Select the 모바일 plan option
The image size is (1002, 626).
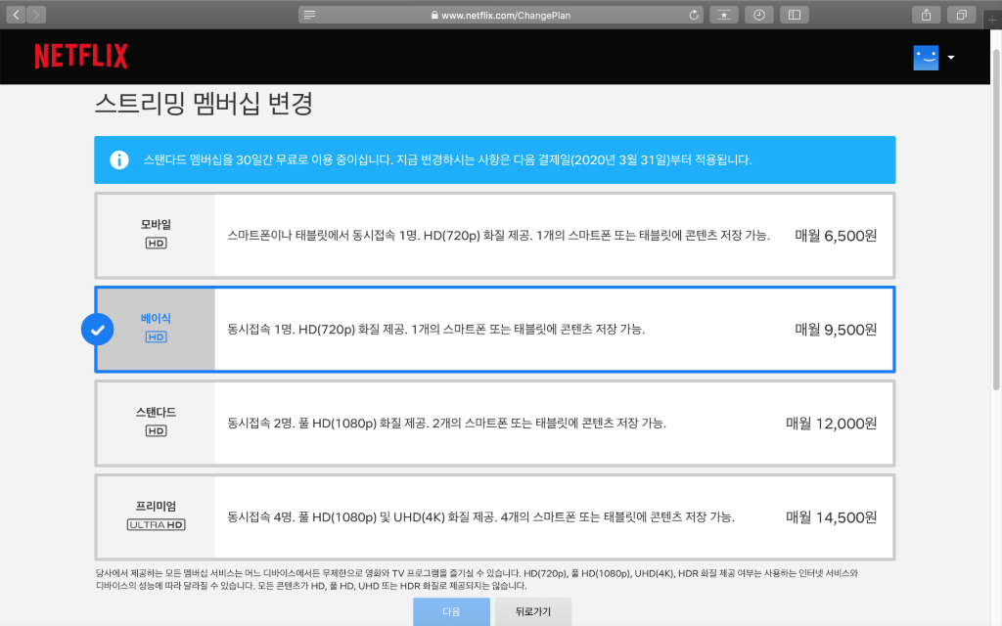494,235
